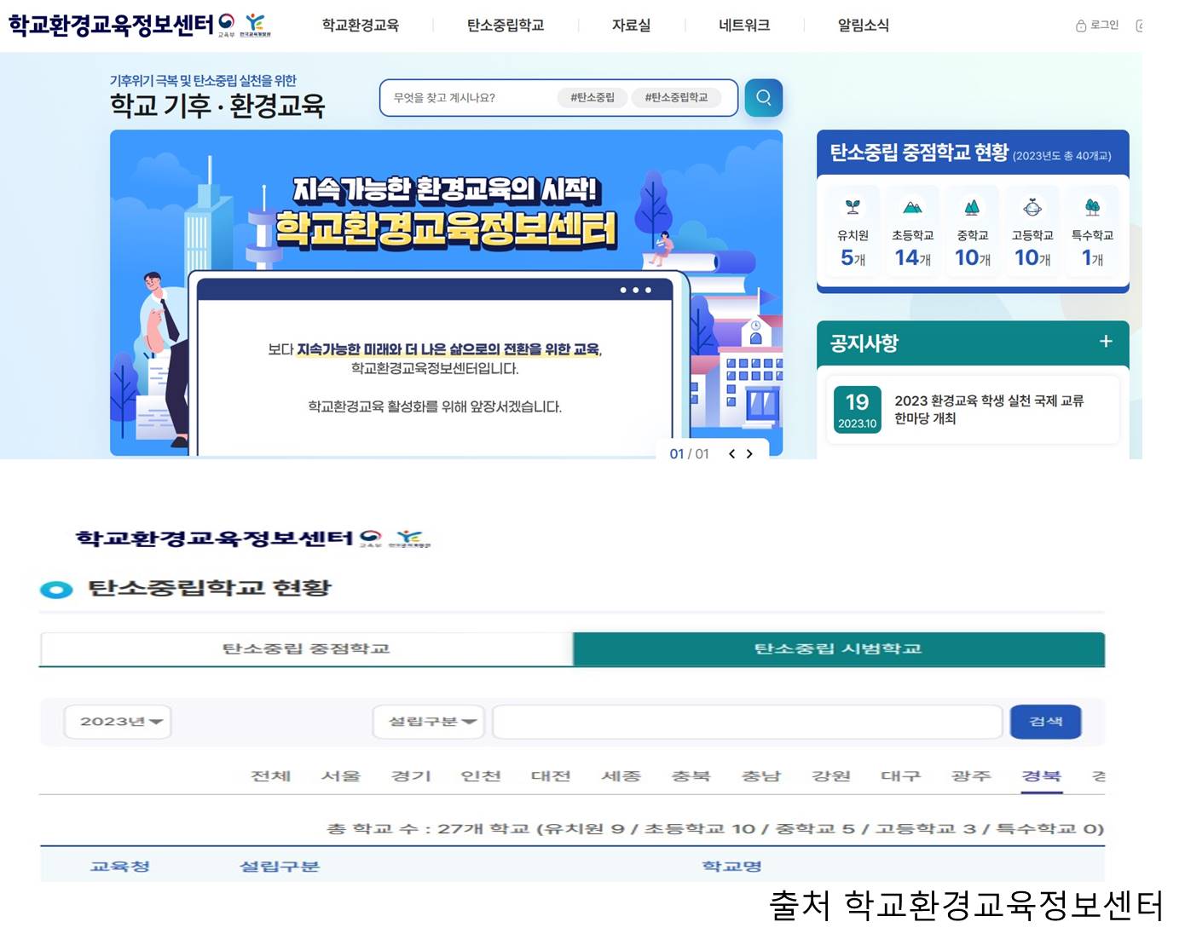Select the 탄소중립 시범학교 tab

coord(838,649)
